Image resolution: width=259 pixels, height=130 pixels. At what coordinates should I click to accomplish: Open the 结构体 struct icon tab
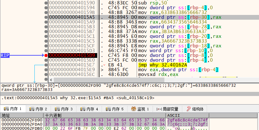(188, 109)
